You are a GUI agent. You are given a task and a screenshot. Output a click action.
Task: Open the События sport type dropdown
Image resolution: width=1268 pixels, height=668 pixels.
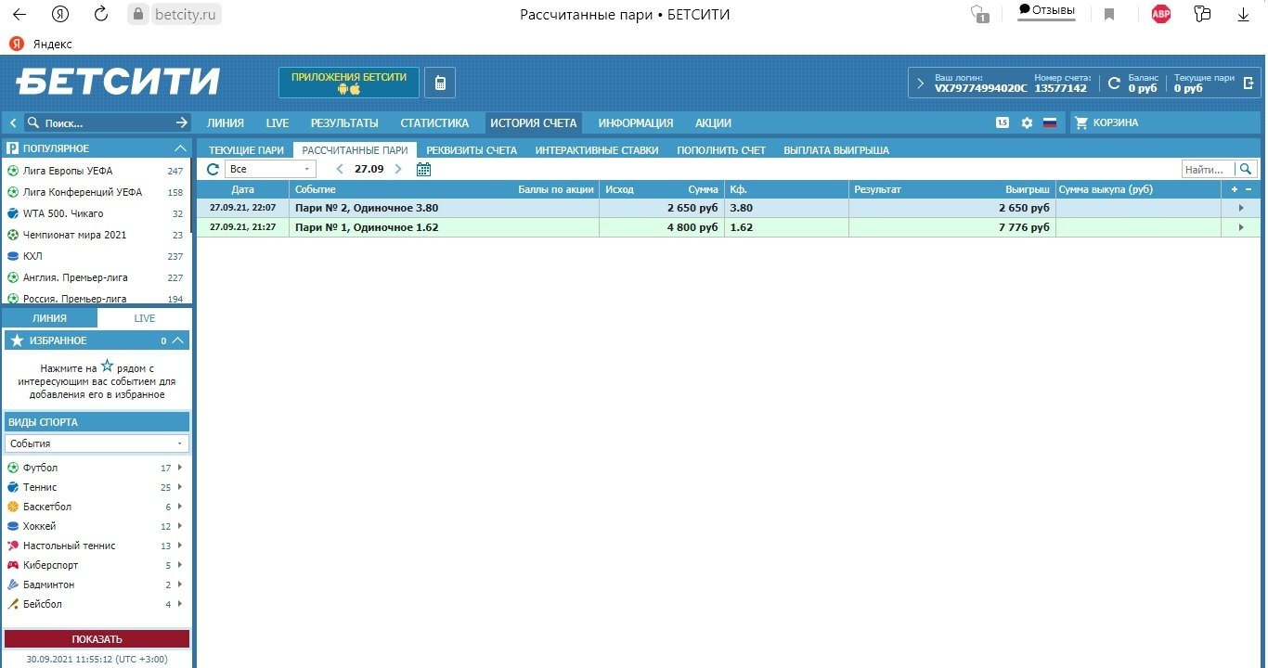(97, 443)
